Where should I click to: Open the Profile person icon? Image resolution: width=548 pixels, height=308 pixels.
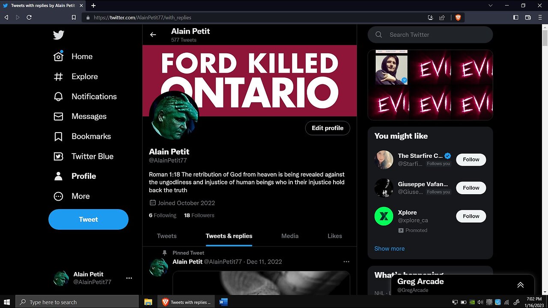pyautogui.click(x=58, y=176)
